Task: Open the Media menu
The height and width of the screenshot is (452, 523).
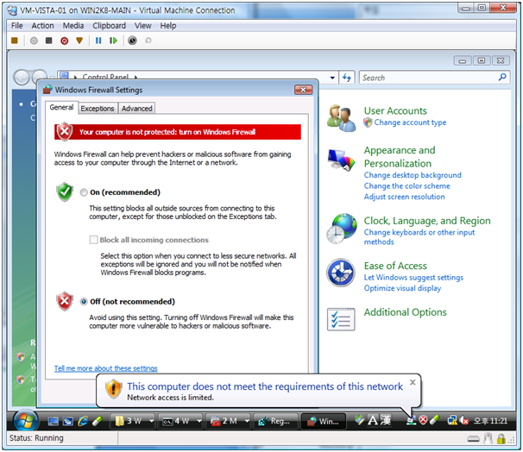Action: [x=73, y=26]
